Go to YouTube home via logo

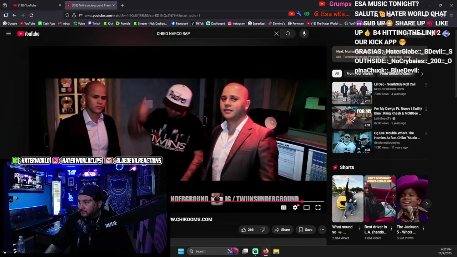(x=28, y=34)
